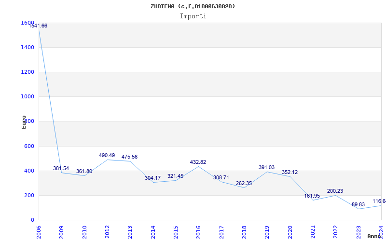
Task: Click the x-axis year 2012
Action: [x=107, y=232]
